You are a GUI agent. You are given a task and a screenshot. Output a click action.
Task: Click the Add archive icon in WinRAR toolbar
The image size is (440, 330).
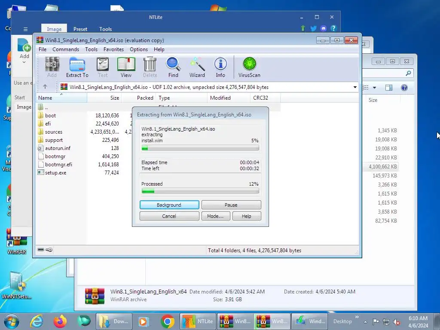pyautogui.click(x=52, y=67)
